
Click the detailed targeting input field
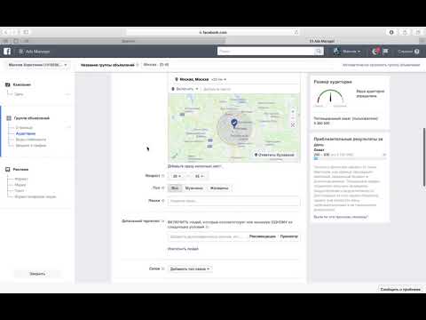pos(208,236)
